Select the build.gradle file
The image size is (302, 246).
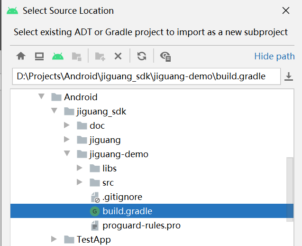click(127, 211)
